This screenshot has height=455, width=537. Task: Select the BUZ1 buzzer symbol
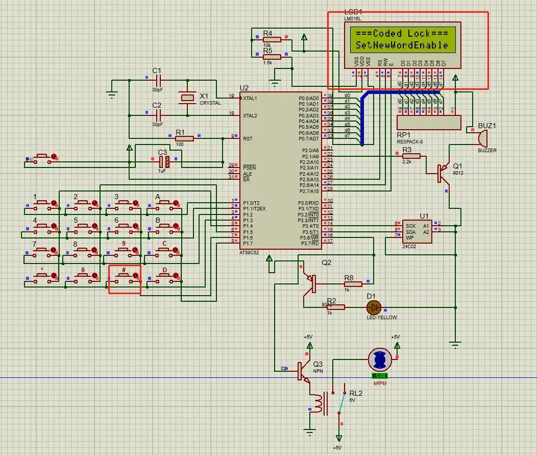(482, 138)
